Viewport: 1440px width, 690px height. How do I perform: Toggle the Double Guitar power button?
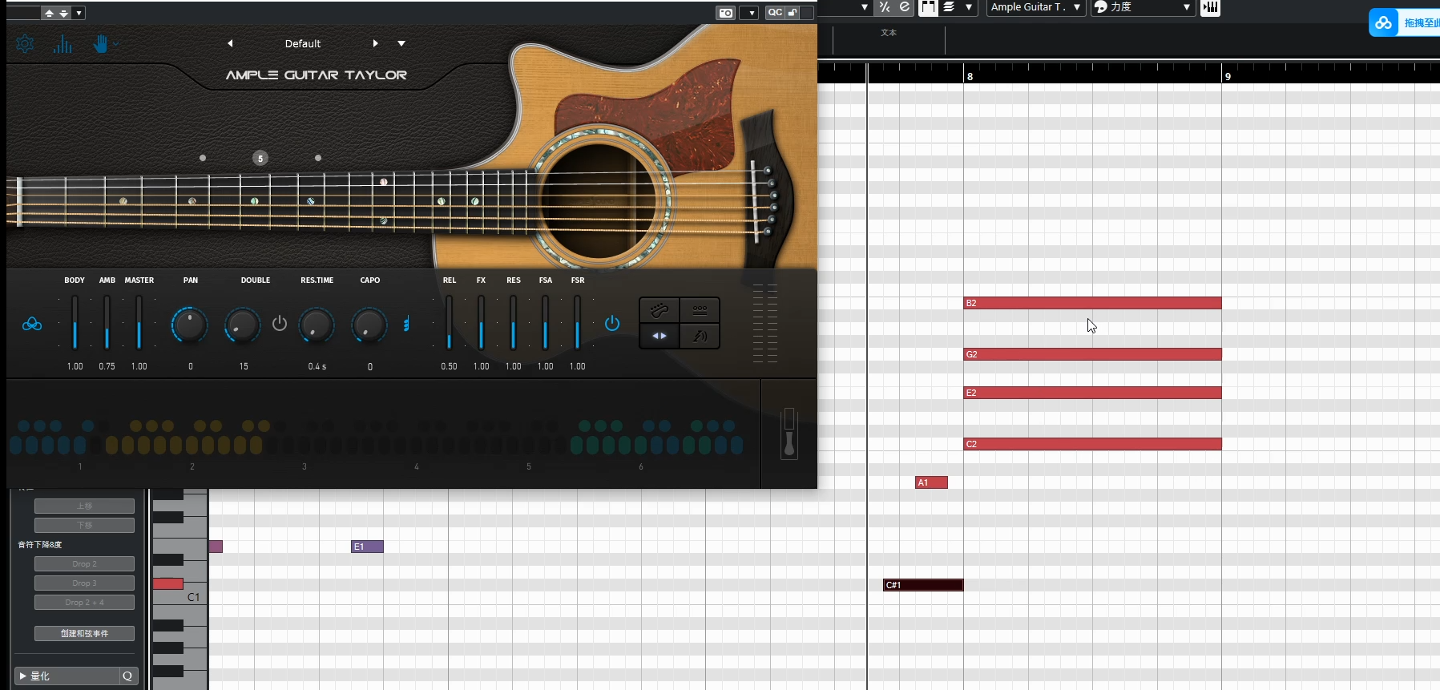tap(280, 324)
